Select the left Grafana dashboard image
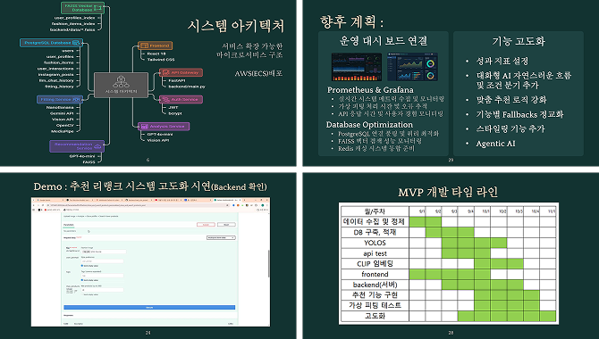 [x=357, y=67]
